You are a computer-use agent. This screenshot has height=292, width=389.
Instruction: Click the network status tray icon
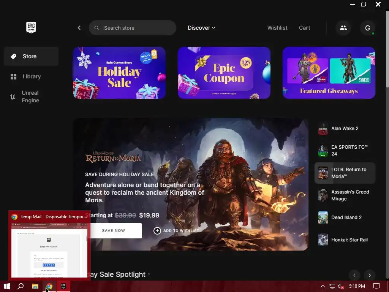tap(332, 286)
